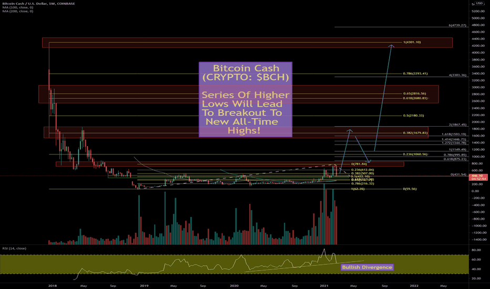Click 2400.00 on the price axis
The width and height of the screenshot is (490, 289).
pos(478,108)
